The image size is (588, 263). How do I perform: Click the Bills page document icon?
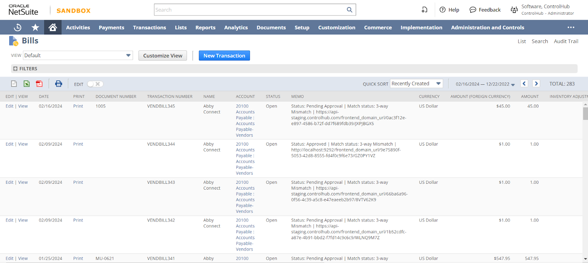pyautogui.click(x=13, y=41)
